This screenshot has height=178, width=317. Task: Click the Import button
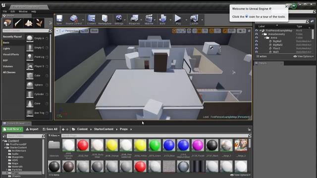[32, 129]
